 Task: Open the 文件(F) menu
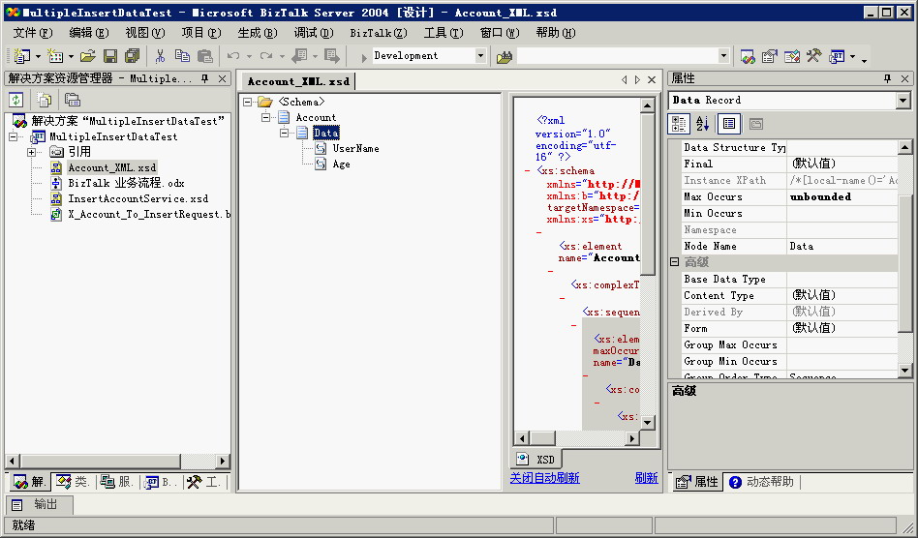click(x=33, y=33)
